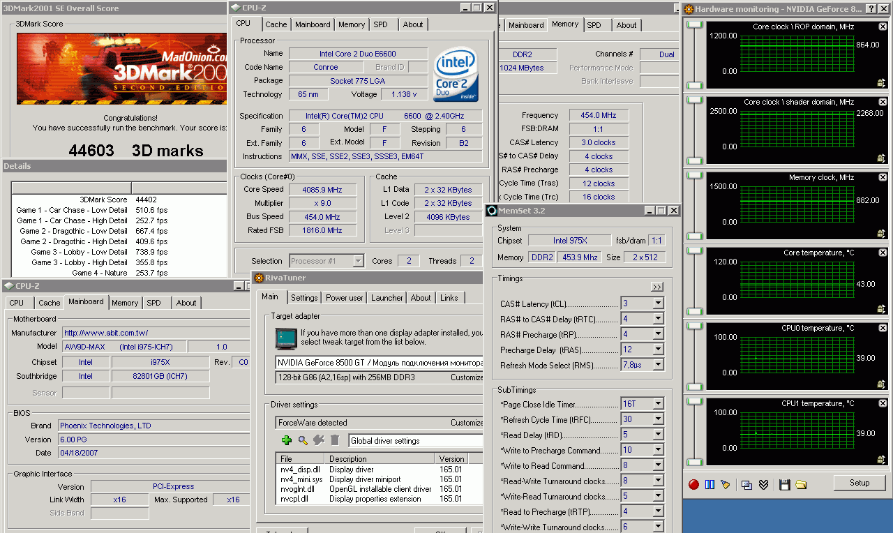
Task: Open settings icon of Memory clock graph
Action: point(882,234)
